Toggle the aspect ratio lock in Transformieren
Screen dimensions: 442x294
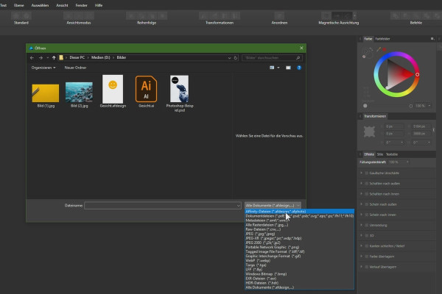click(x=434, y=130)
